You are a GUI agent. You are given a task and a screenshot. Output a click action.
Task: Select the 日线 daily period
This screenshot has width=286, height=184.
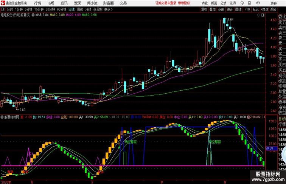(x=71, y=9)
